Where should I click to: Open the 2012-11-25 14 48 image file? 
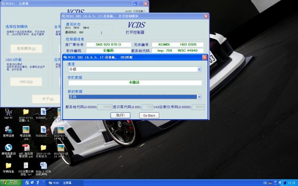coord(60,133)
